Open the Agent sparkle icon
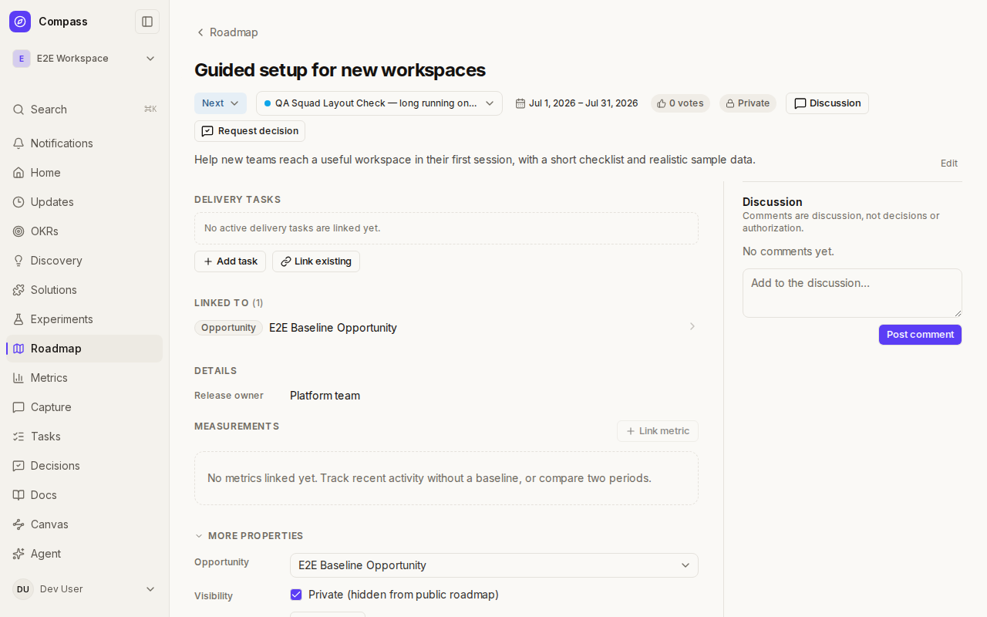The width and height of the screenshot is (987, 617). [19, 554]
